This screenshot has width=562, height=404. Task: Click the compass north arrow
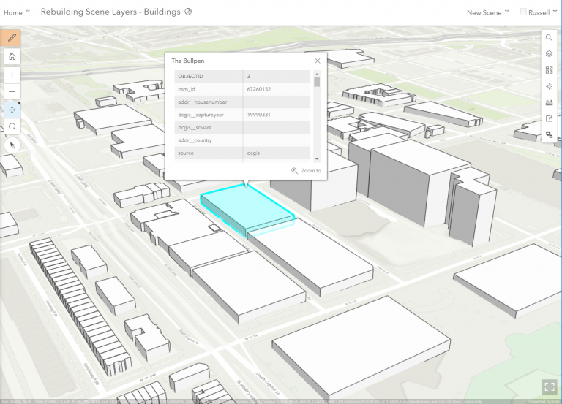tap(12, 145)
